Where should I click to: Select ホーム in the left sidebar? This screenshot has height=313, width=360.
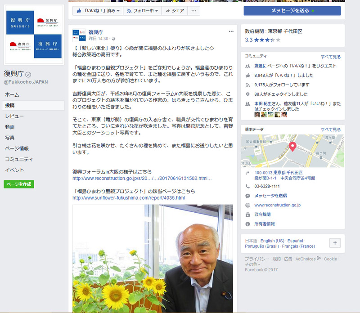tap(12, 94)
